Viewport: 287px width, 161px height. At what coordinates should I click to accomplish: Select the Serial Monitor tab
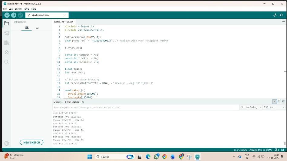pyautogui.click(x=72, y=102)
